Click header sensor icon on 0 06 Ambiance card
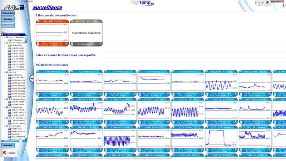286x161 pixels. (38, 71)
